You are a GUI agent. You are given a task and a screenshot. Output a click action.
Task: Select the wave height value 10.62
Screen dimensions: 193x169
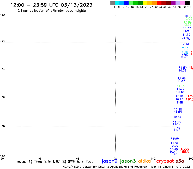pos(177,118)
